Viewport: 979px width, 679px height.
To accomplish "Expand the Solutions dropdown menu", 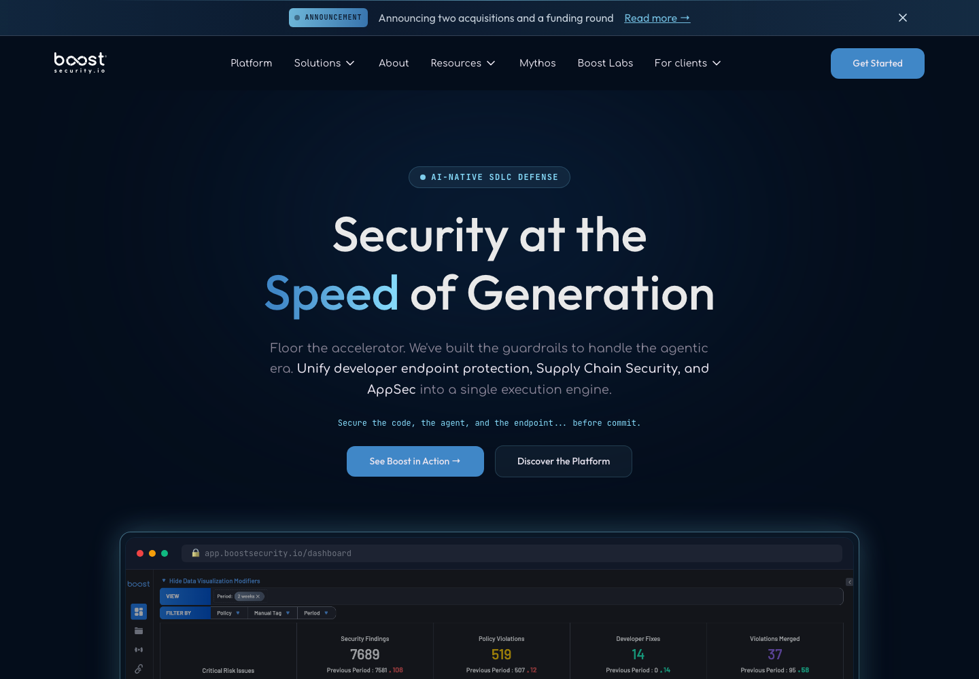I will tap(324, 63).
